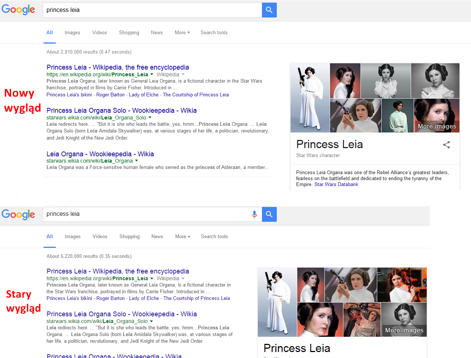This screenshot has width=471, height=358.
Task: Expand gray Wikipedia source arrow in old layout
Action: [x=183, y=278]
